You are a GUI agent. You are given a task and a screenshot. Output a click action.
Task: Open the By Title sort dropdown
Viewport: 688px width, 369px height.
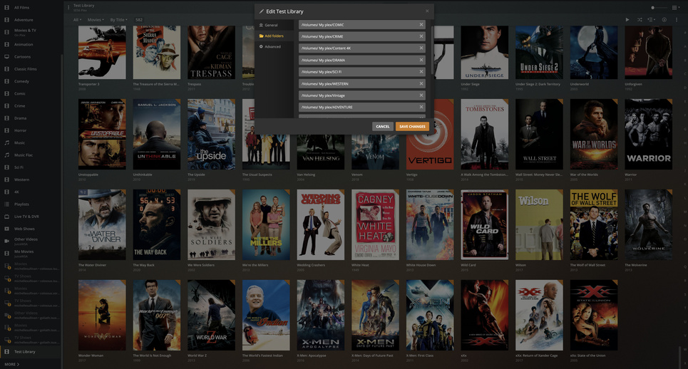[x=118, y=20]
